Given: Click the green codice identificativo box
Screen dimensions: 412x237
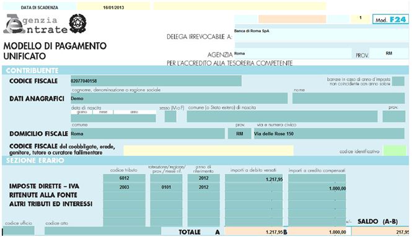Looking at the screenshot, I should pos(395,151).
